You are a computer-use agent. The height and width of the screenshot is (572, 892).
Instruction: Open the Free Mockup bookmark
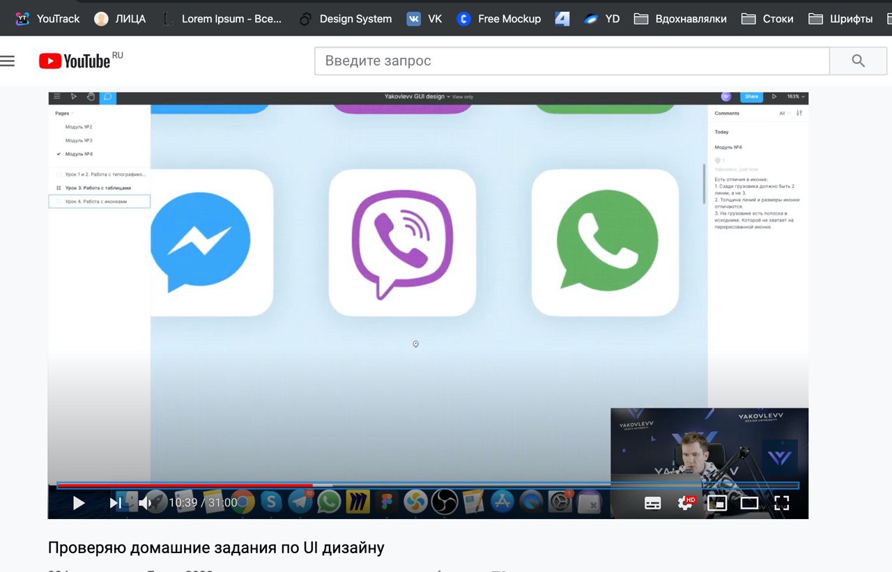point(499,19)
